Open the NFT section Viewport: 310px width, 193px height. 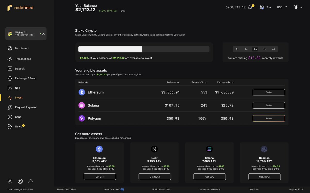18,88
